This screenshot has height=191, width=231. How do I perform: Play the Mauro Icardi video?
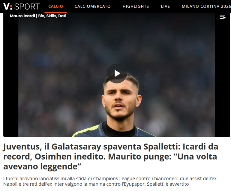pos(117,73)
